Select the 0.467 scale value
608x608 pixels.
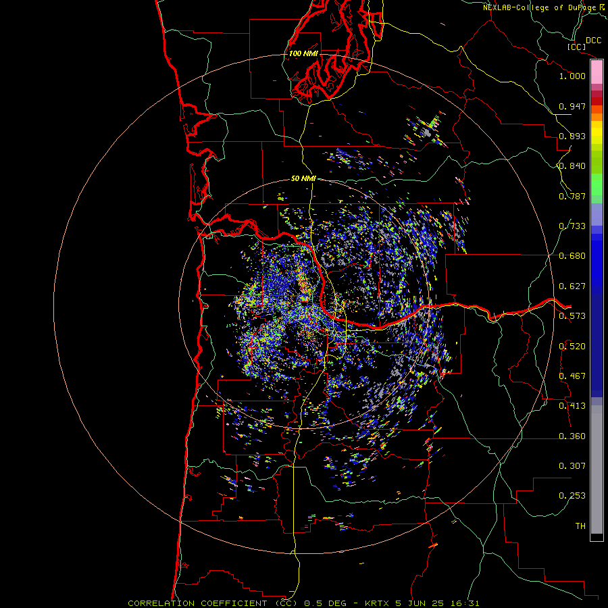click(x=572, y=376)
